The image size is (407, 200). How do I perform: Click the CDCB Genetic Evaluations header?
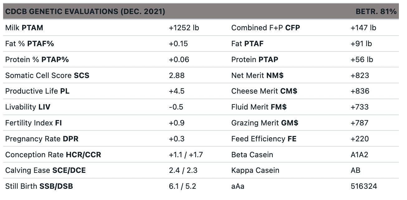point(85,12)
